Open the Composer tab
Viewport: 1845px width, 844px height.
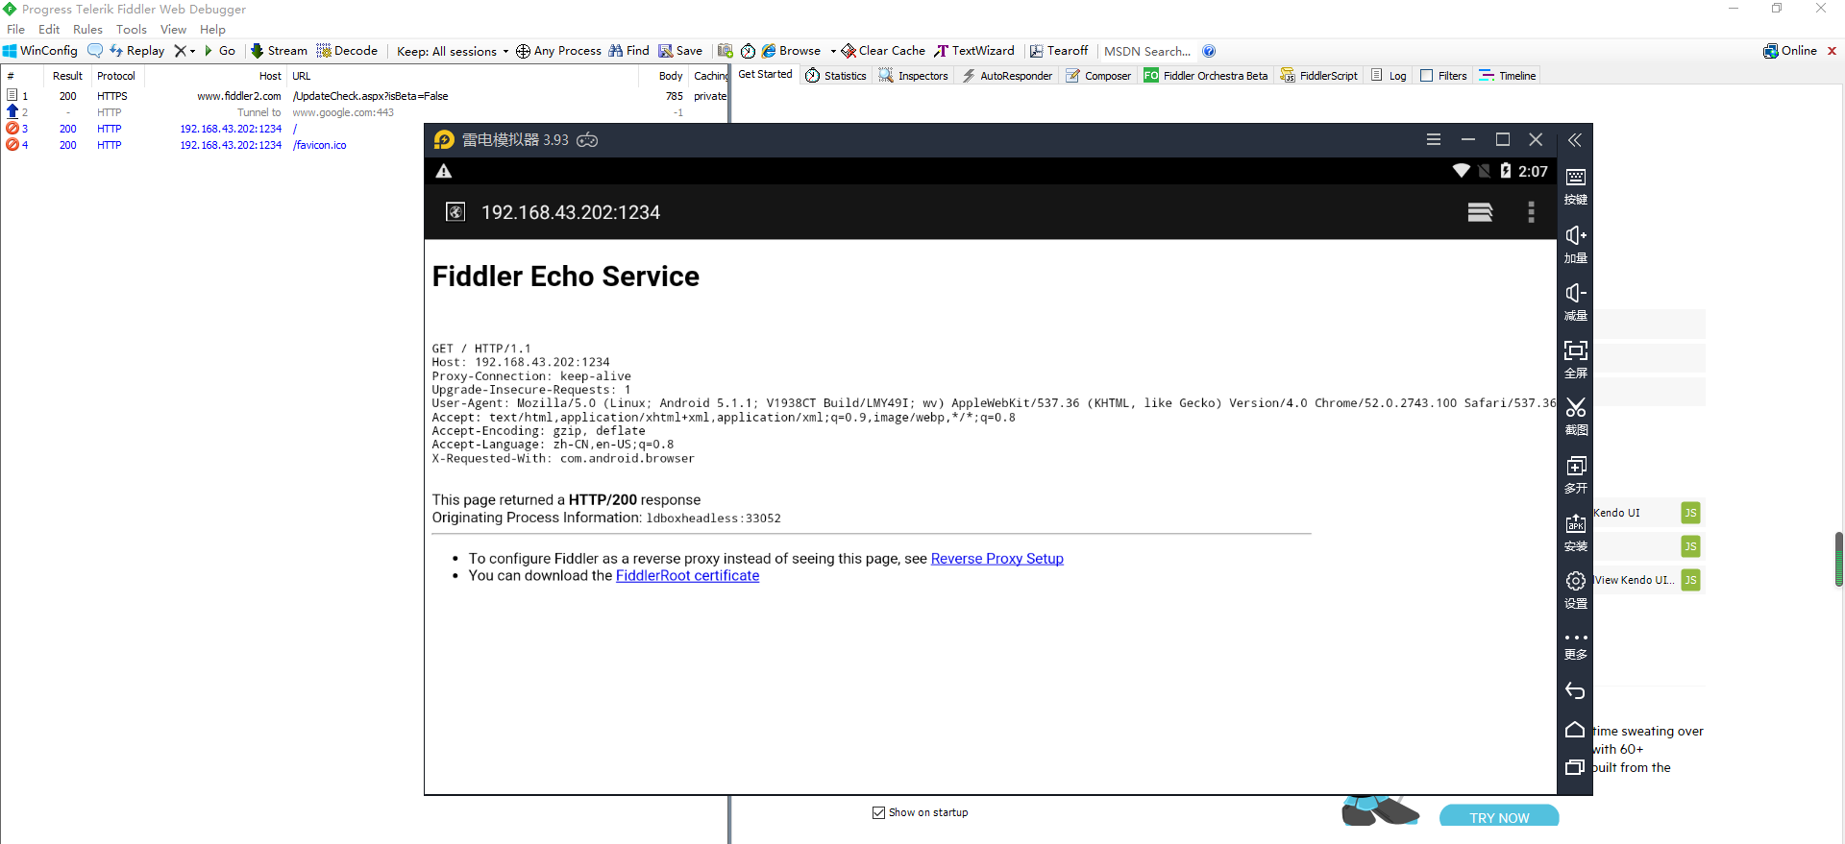1098,76
